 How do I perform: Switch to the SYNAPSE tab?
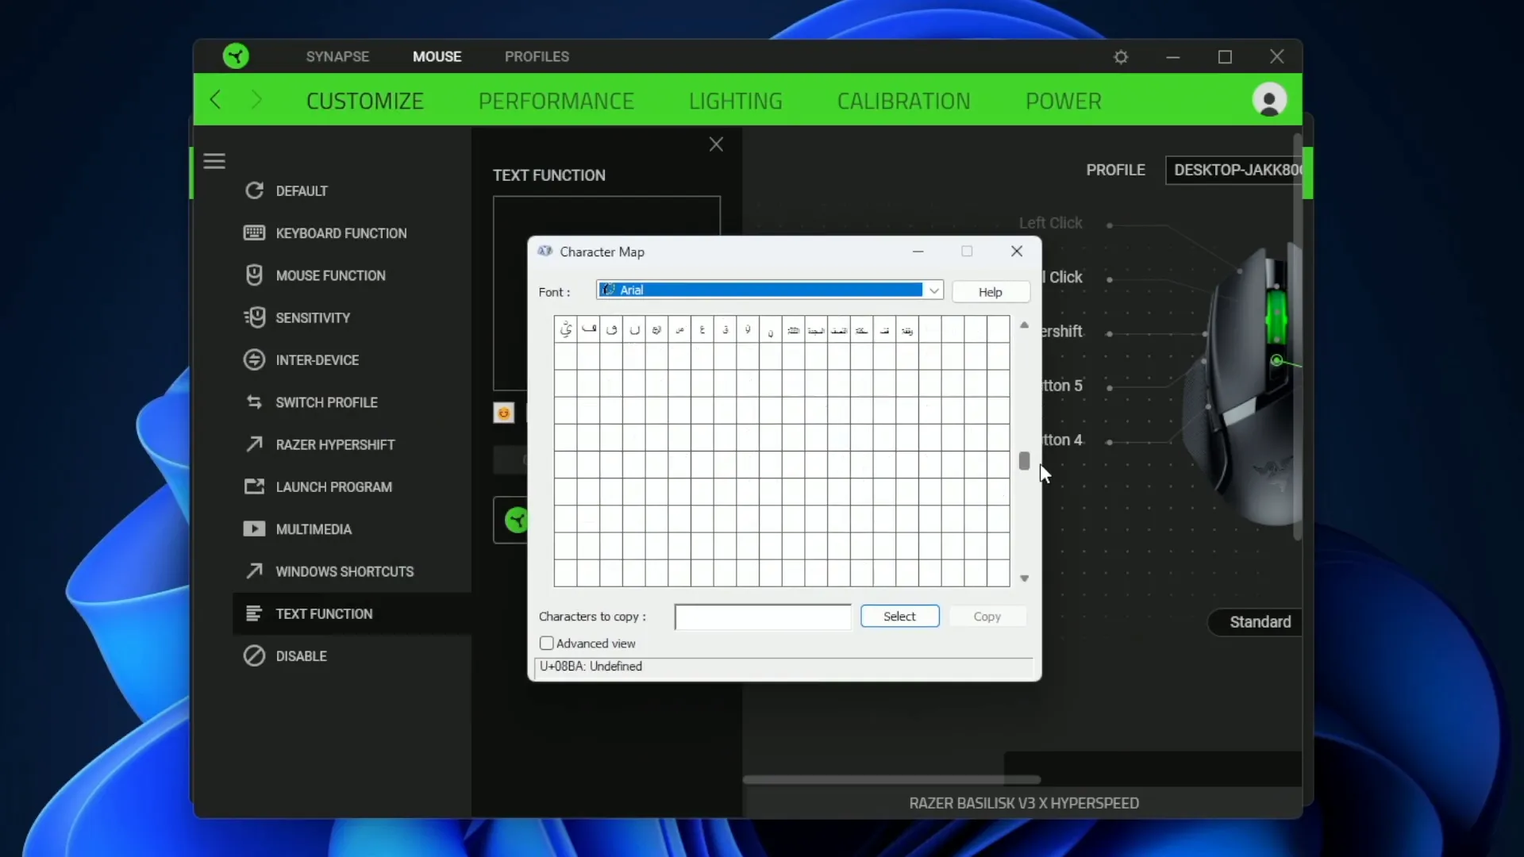pyautogui.click(x=337, y=56)
